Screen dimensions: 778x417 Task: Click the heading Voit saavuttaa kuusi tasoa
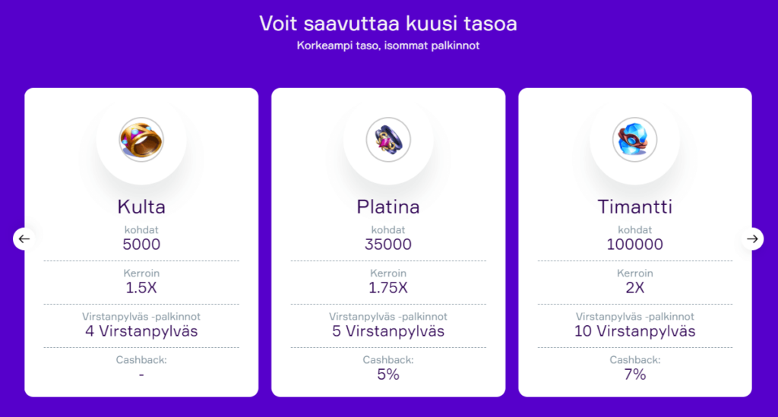coord(388,24)
